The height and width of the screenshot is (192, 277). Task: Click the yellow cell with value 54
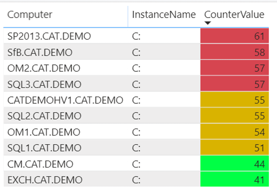click(x=235, y=132)
